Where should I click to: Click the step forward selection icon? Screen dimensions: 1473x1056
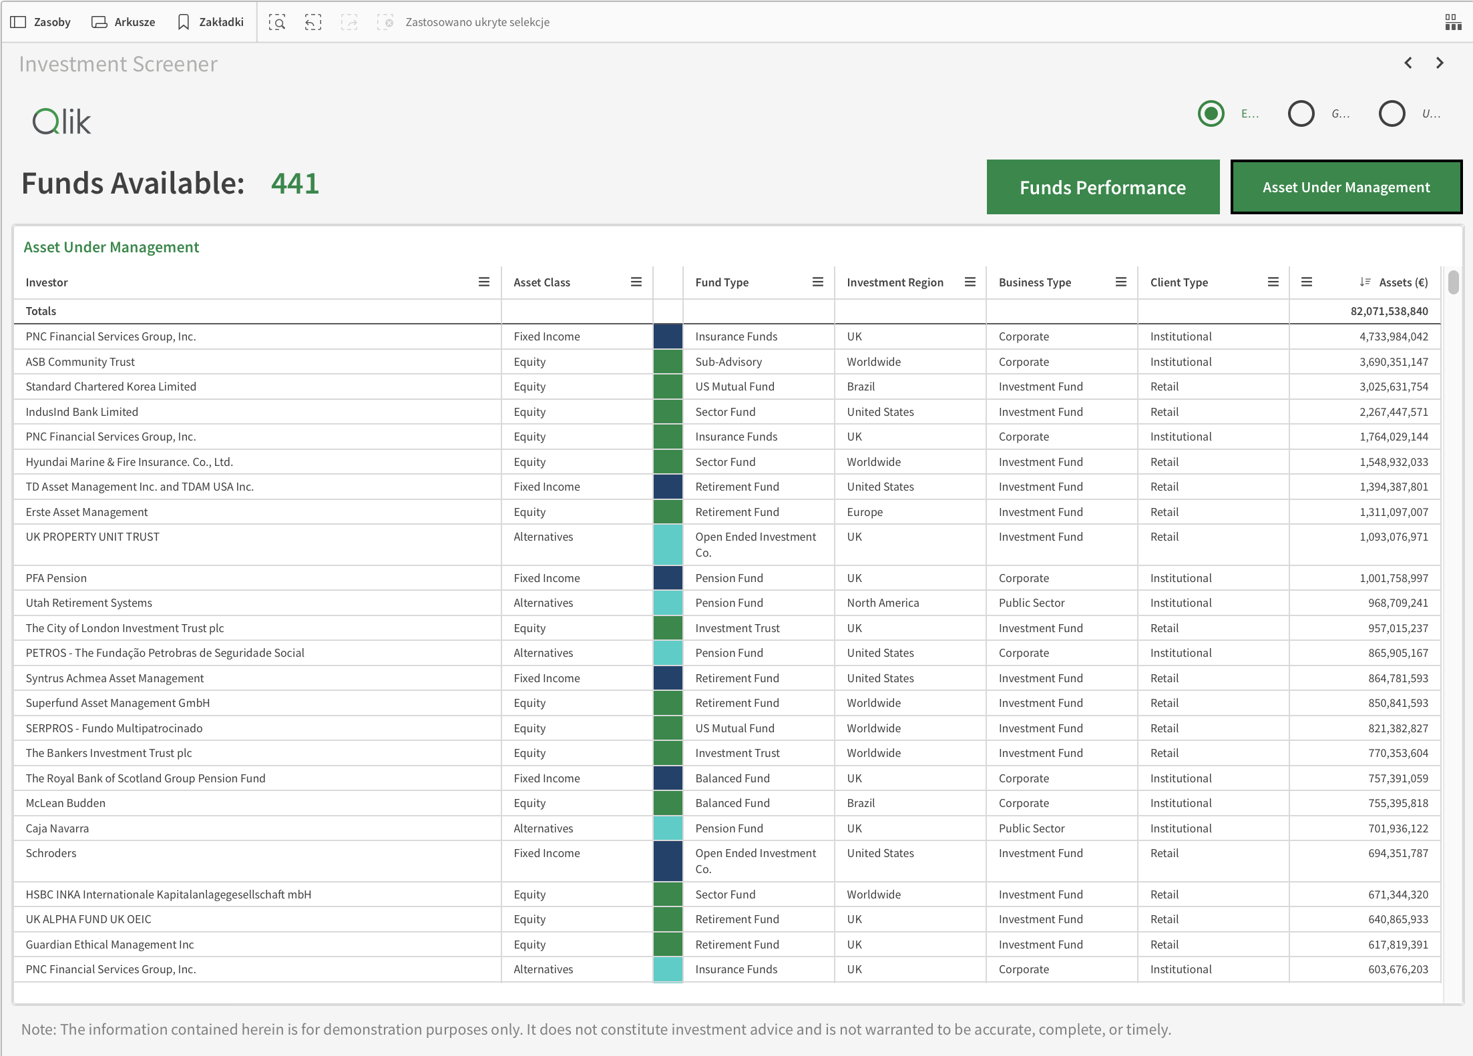point(349,22)
